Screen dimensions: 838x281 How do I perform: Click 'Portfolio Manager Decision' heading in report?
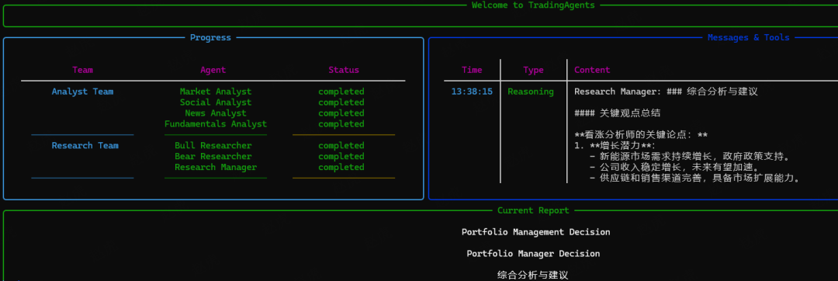(x=533, y=253)
